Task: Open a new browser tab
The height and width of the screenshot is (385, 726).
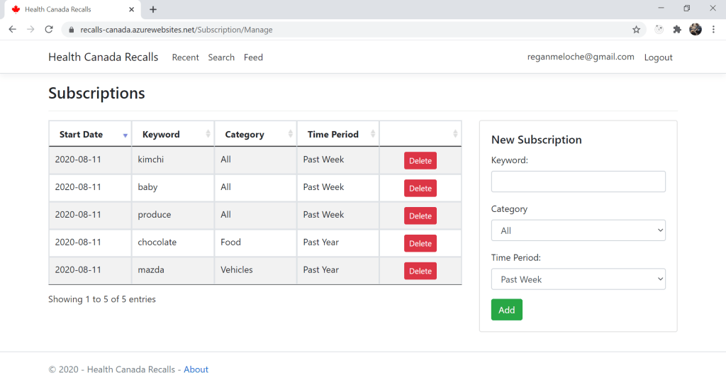Action: coord(153,9)
